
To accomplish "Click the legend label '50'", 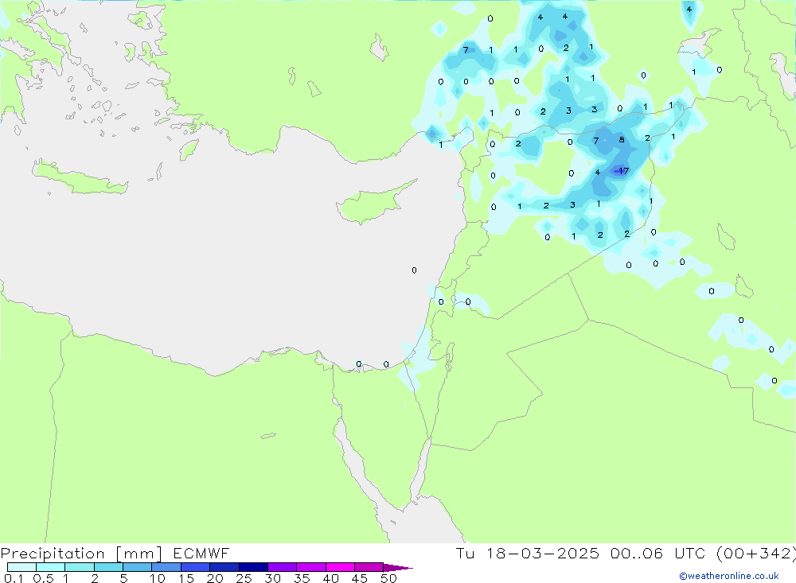I will (x=388, y=578).
